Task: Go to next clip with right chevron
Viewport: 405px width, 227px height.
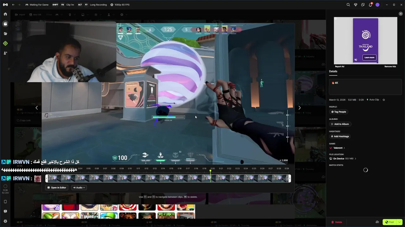Action: point(299,108)
